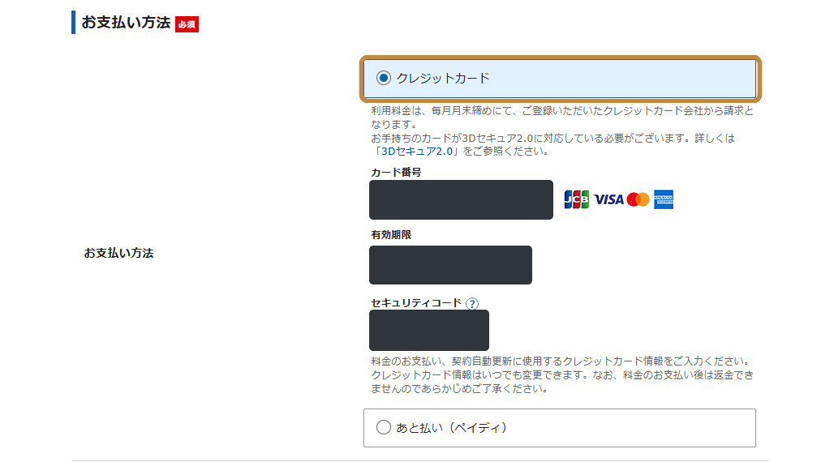
Task: Select the クレジットカード radio button
Action: (x=384, y=78)
